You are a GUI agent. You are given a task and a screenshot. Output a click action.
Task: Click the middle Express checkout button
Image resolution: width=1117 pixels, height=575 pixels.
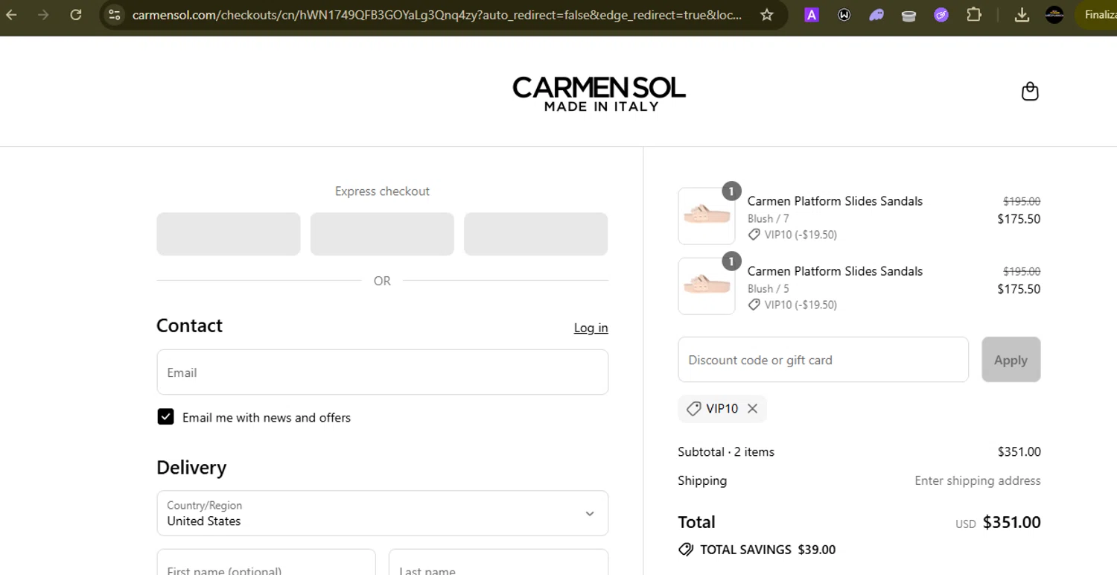(382, 234)
